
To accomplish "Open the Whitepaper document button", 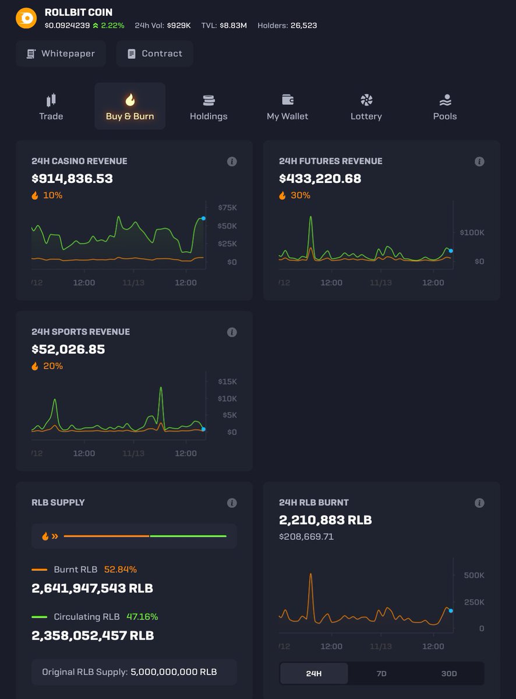I will 61,54.
